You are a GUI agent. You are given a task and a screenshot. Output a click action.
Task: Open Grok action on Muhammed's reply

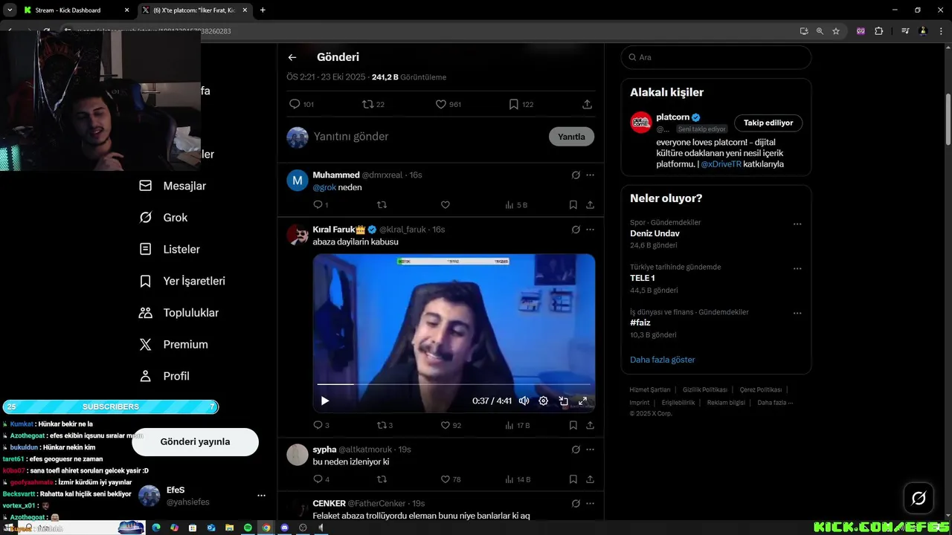[x=576, y=175]
